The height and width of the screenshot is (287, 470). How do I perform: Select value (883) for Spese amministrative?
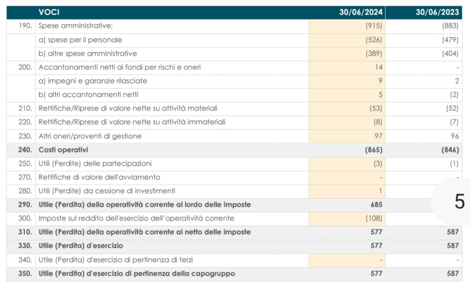(x=450, y=26)
